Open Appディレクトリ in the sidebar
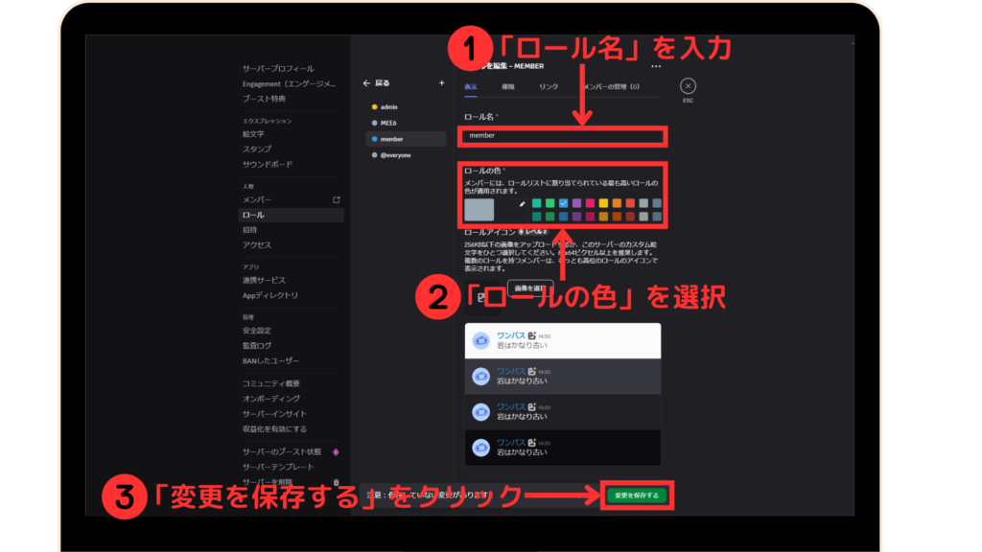The height and width of the screenshot is (552, 982). pos(269,295)
